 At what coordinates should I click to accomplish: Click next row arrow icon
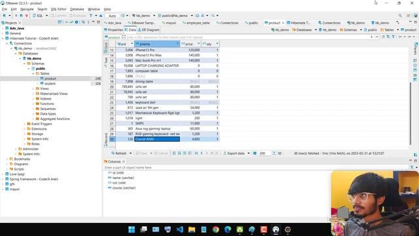click(x=207, y=153)
